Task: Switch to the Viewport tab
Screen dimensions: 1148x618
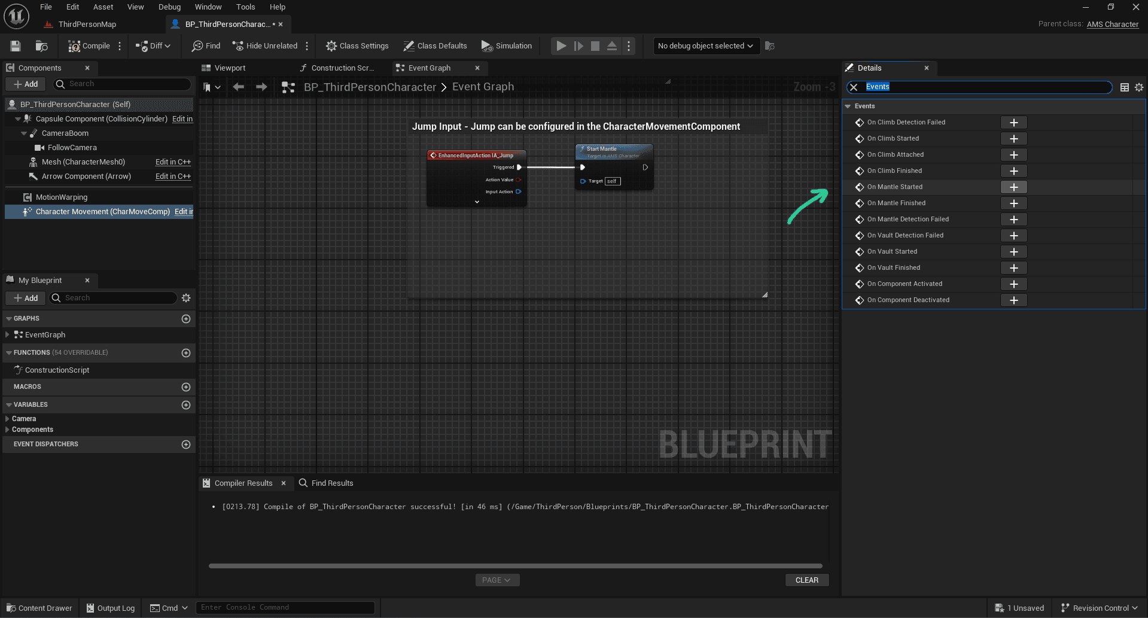Action: (x=230, y=68)
